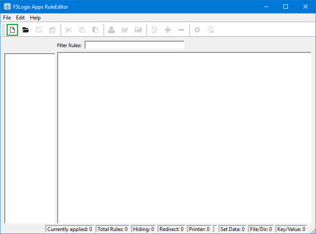Click the rule set list panel on left

point(30,138)
